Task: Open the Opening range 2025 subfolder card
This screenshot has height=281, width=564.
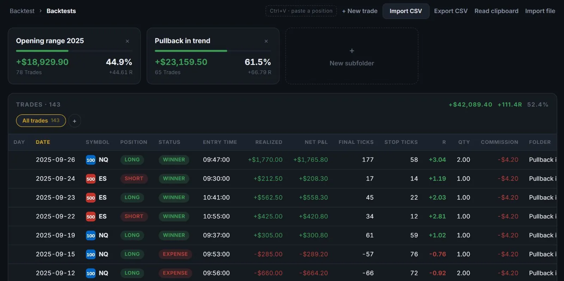Action: [74, 56]
